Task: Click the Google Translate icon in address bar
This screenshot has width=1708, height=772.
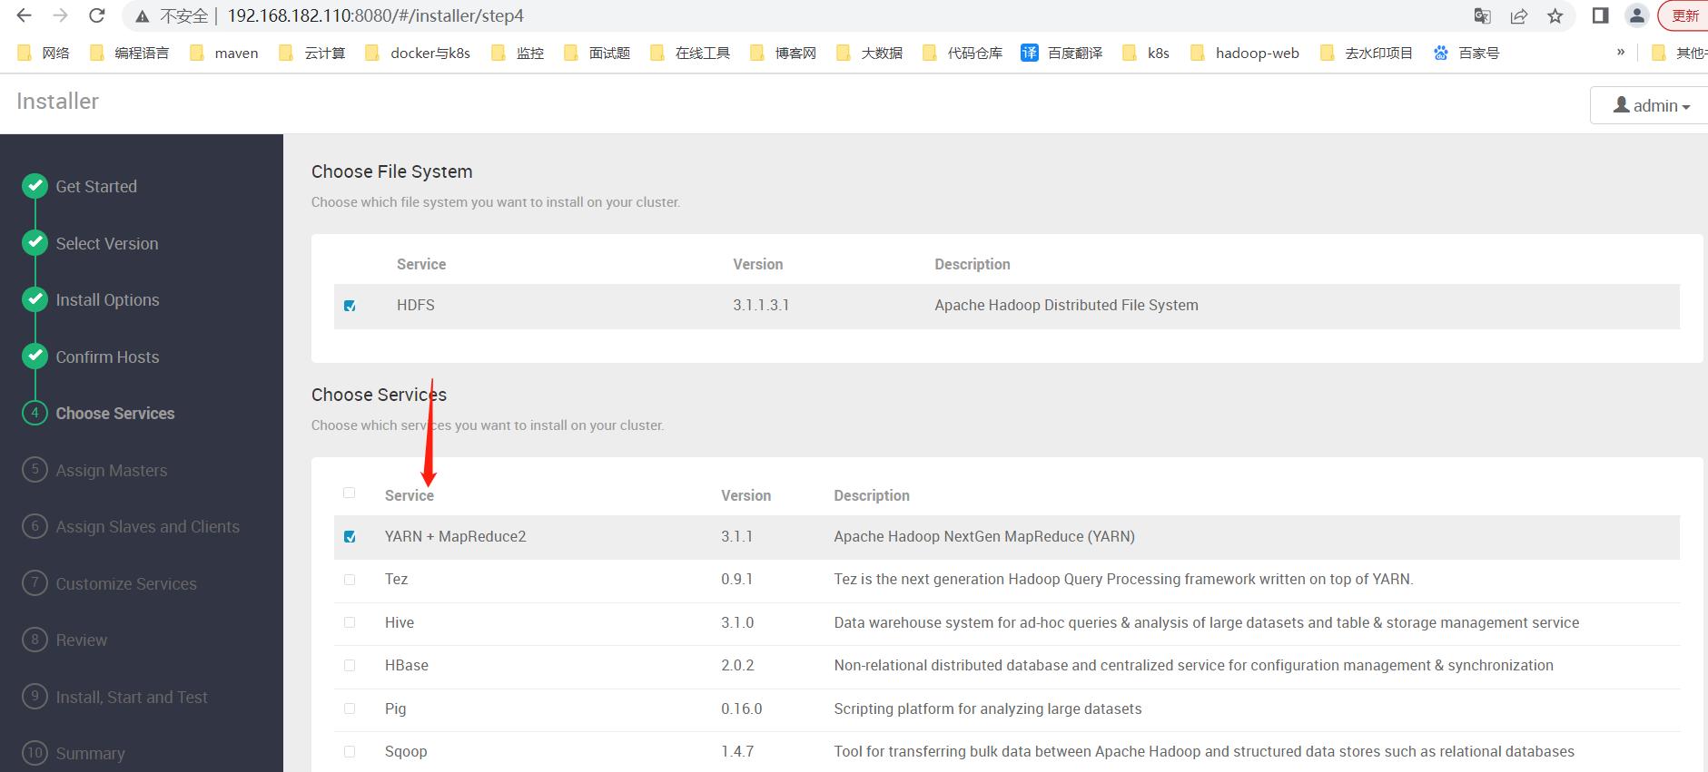Action: coord(1482,15)
